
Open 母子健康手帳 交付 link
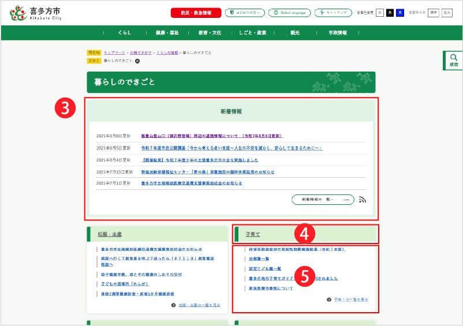point(141,275)
